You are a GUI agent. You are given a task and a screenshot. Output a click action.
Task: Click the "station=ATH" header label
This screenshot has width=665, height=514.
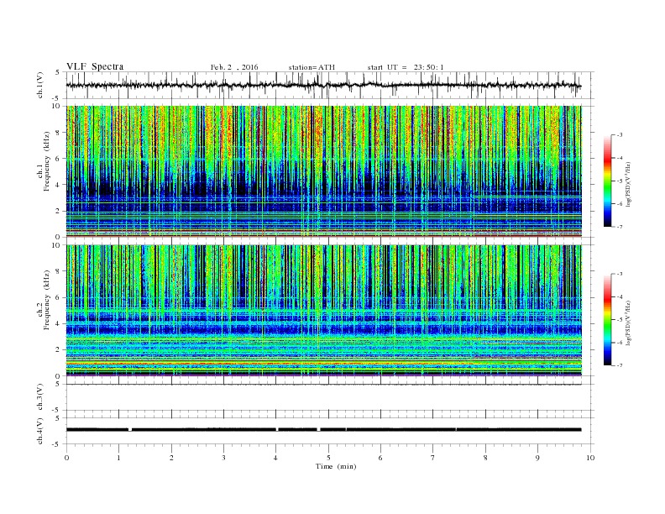pyautogui.click(x=312, y=67)
